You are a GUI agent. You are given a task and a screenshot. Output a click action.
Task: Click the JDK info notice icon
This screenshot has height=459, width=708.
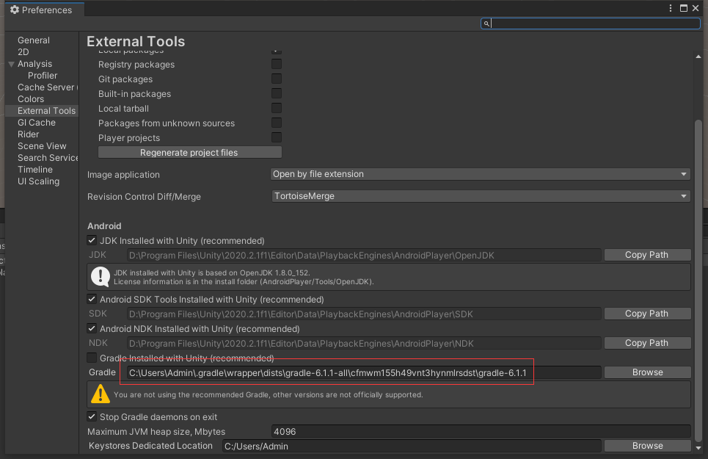(x=100, y=276)
